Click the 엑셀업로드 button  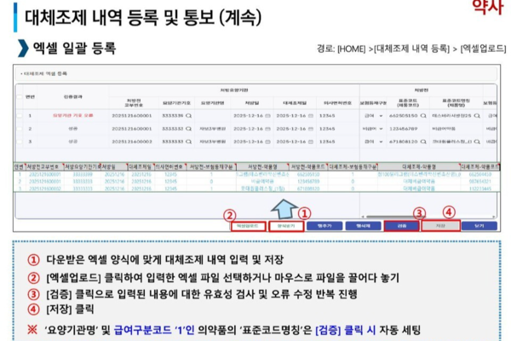pos(248,226)
